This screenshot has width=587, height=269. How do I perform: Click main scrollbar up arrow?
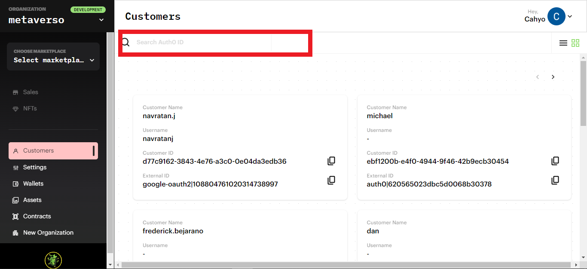coord(583,57)
